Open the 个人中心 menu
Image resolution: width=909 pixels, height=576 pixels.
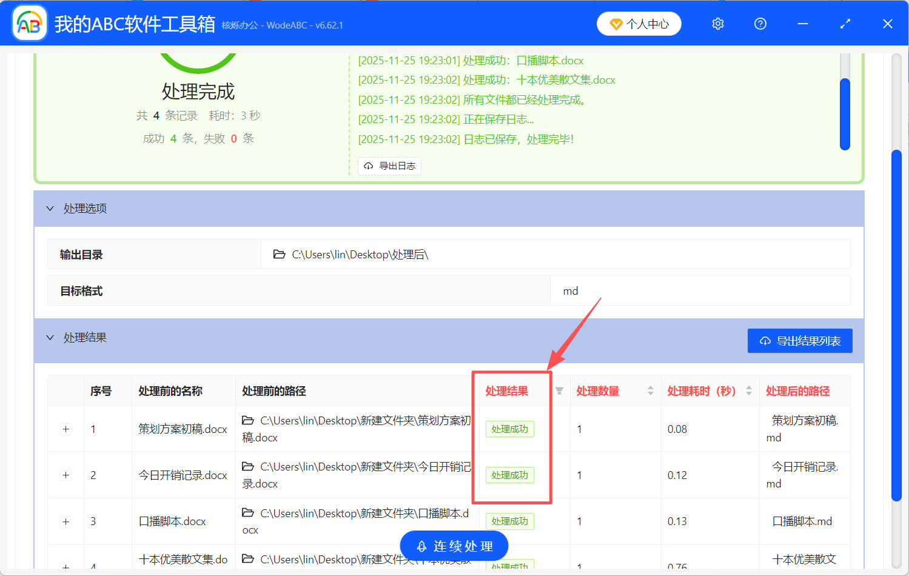coord(639,24)
